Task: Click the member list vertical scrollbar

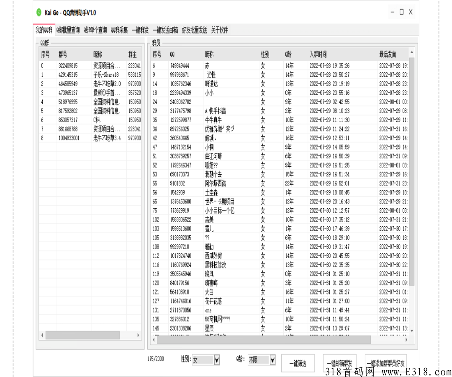Action: coord(412,171)
